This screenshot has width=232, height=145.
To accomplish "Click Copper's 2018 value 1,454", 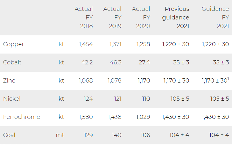I will [x=86, y=44].
